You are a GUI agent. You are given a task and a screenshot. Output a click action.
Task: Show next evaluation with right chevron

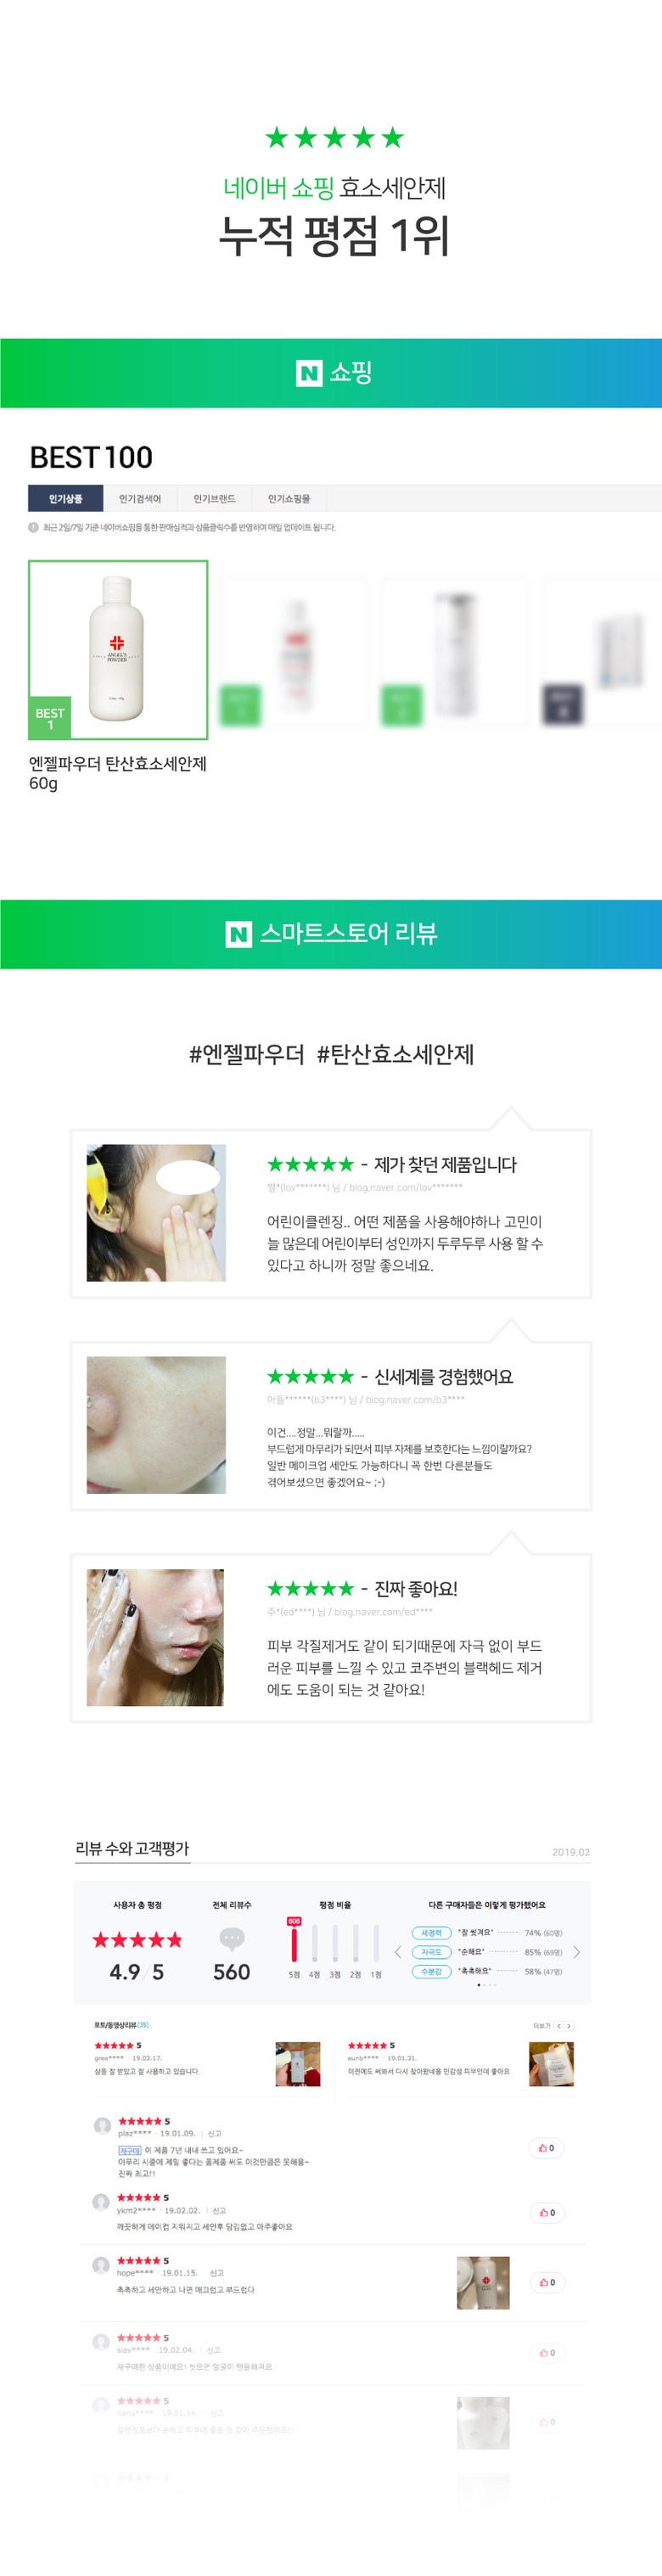pos(576,1952)
